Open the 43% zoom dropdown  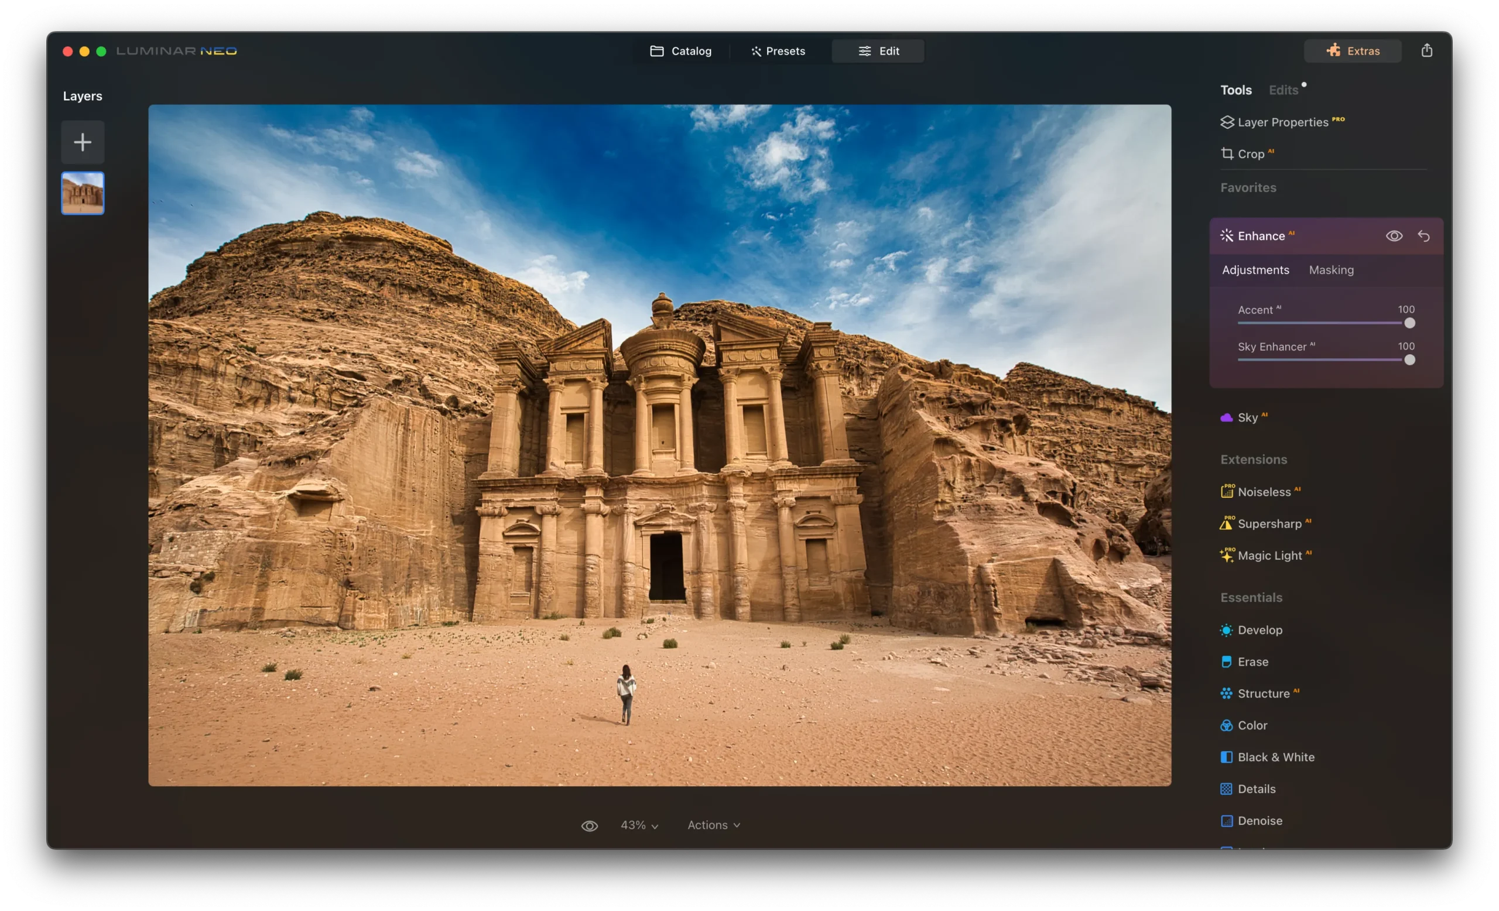(x=639, y=826)
